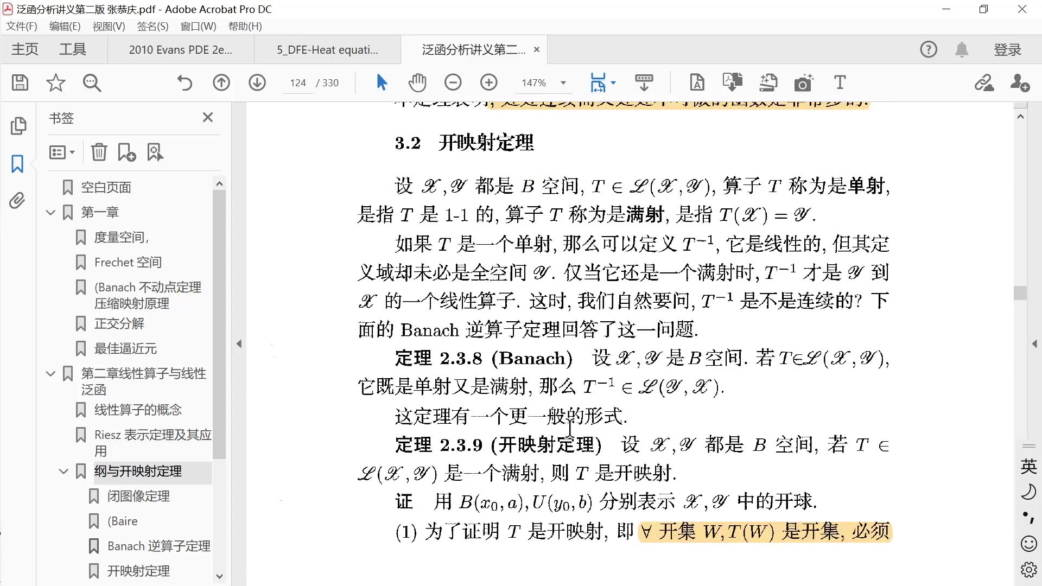Go to the 主页 home view
1042x586 pixels.
click(x=25, y=49)
